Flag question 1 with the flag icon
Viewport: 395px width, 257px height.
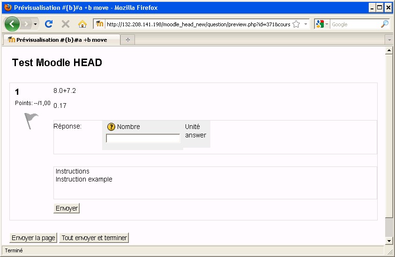tap(31, 121)
